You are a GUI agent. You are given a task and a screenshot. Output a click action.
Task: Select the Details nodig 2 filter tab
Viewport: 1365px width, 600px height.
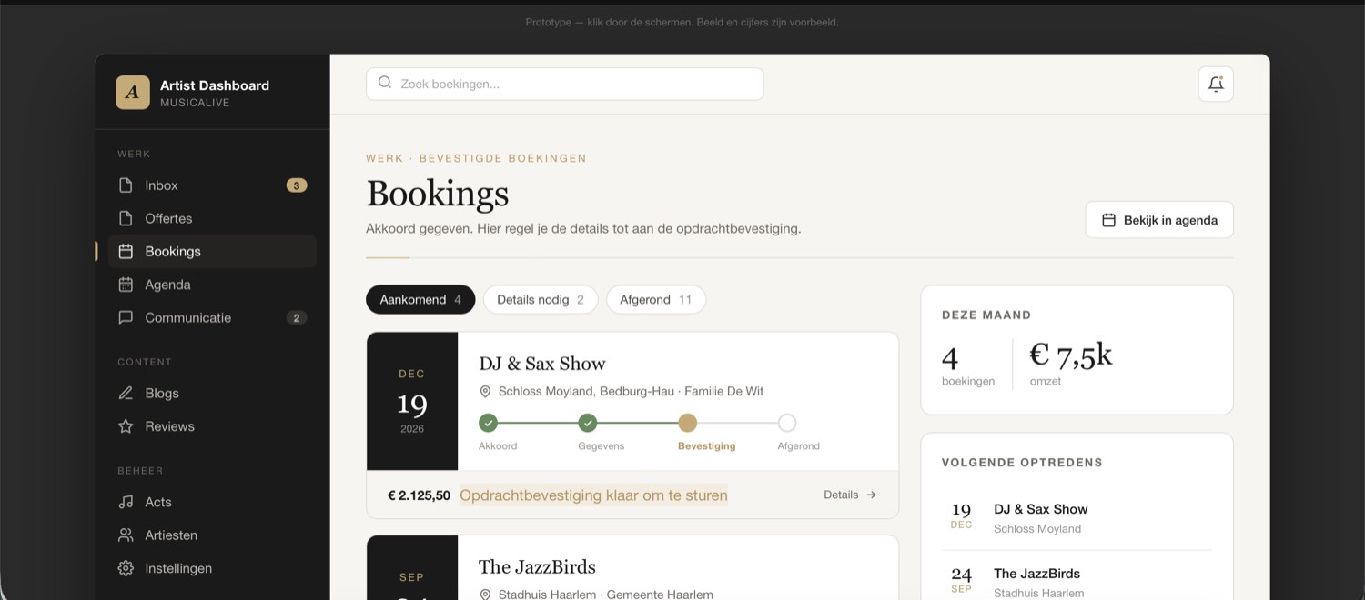pyautogui.click(x=541, y=300)
